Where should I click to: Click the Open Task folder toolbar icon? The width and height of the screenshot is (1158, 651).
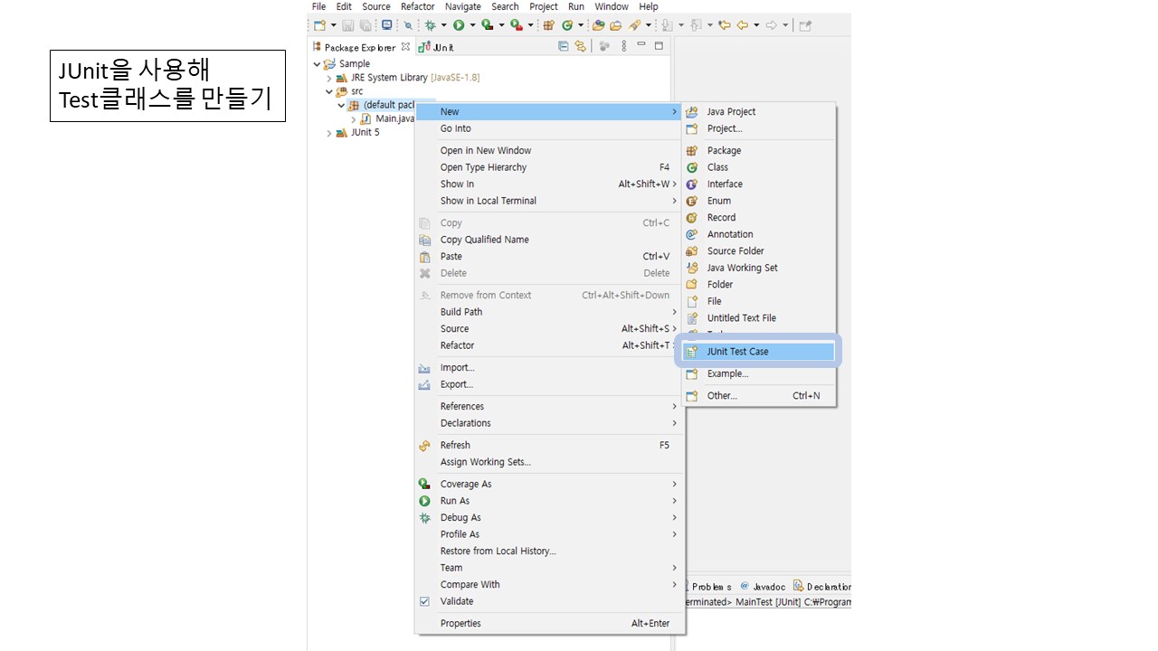point(616,25)
